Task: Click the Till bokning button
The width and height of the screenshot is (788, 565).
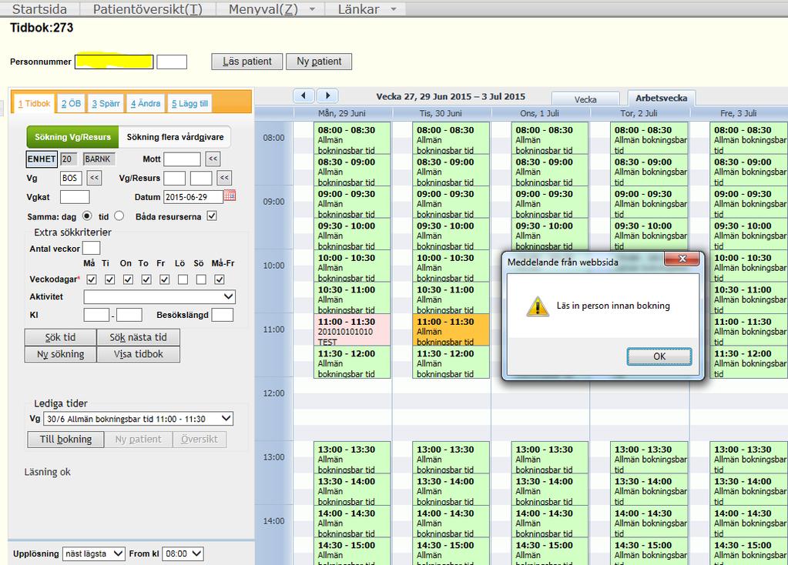Action: coord(65,440)
